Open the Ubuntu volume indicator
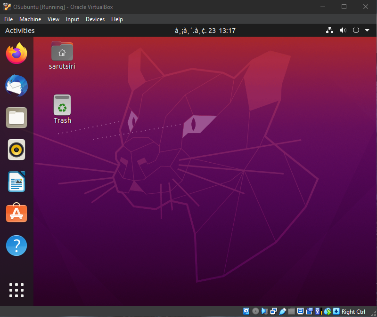This screenshot has height=317, width=377. point(343,31)
